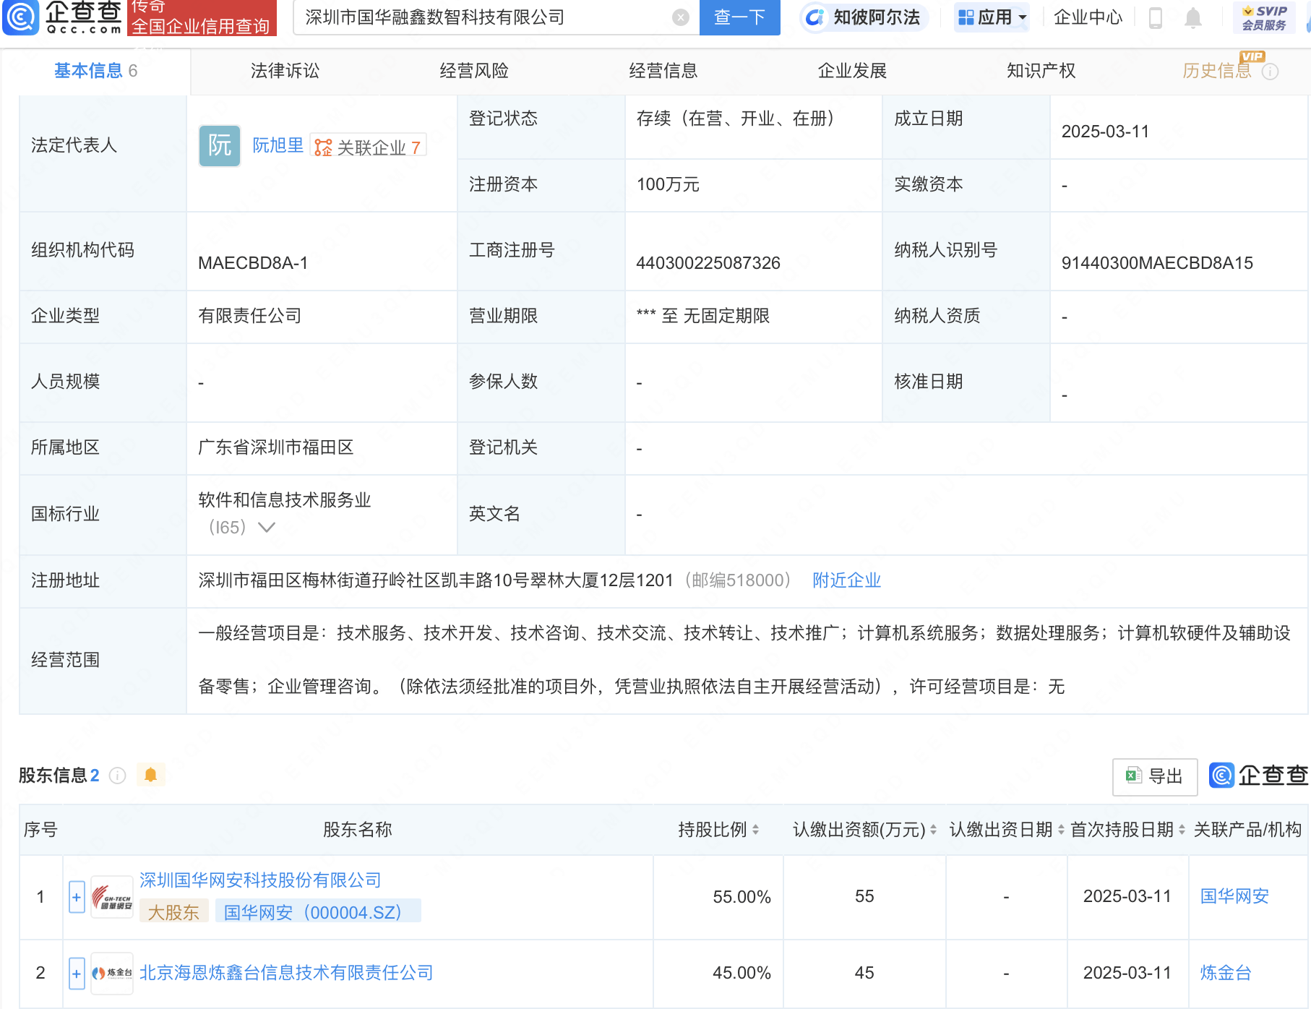
Task: Open the 企业发展 tab
Action: point(852,71)
